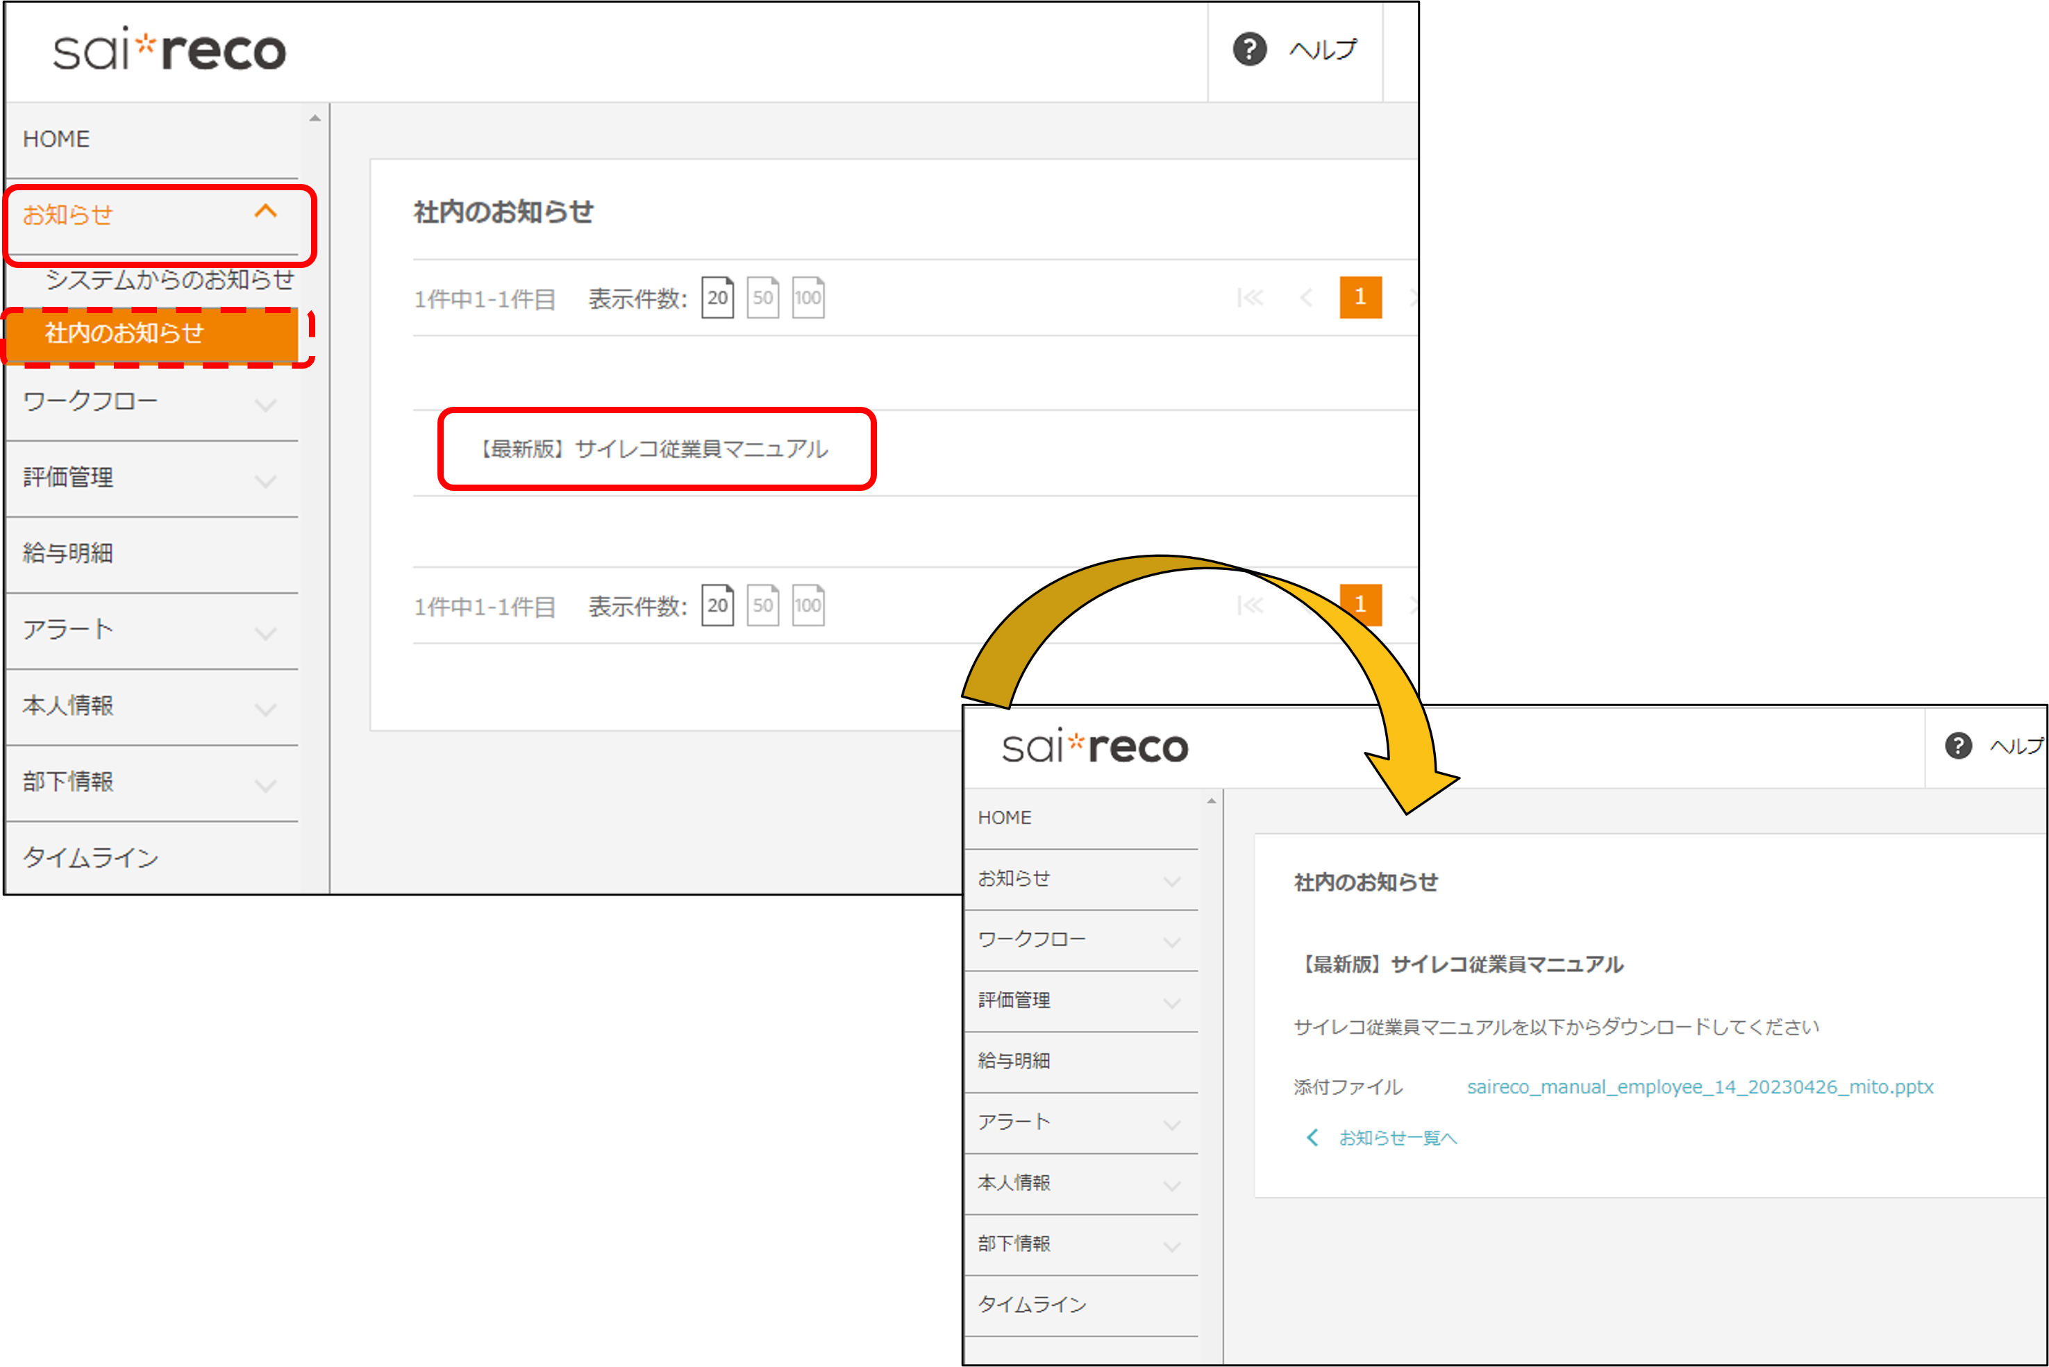Click previous page arrow in top pager
The image size is (2049, 1367).
[x=1305, y=298]
